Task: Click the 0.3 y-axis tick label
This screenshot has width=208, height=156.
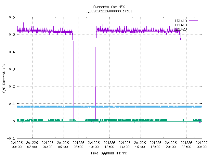Action: pyautogui.click(x=12, y=69)
